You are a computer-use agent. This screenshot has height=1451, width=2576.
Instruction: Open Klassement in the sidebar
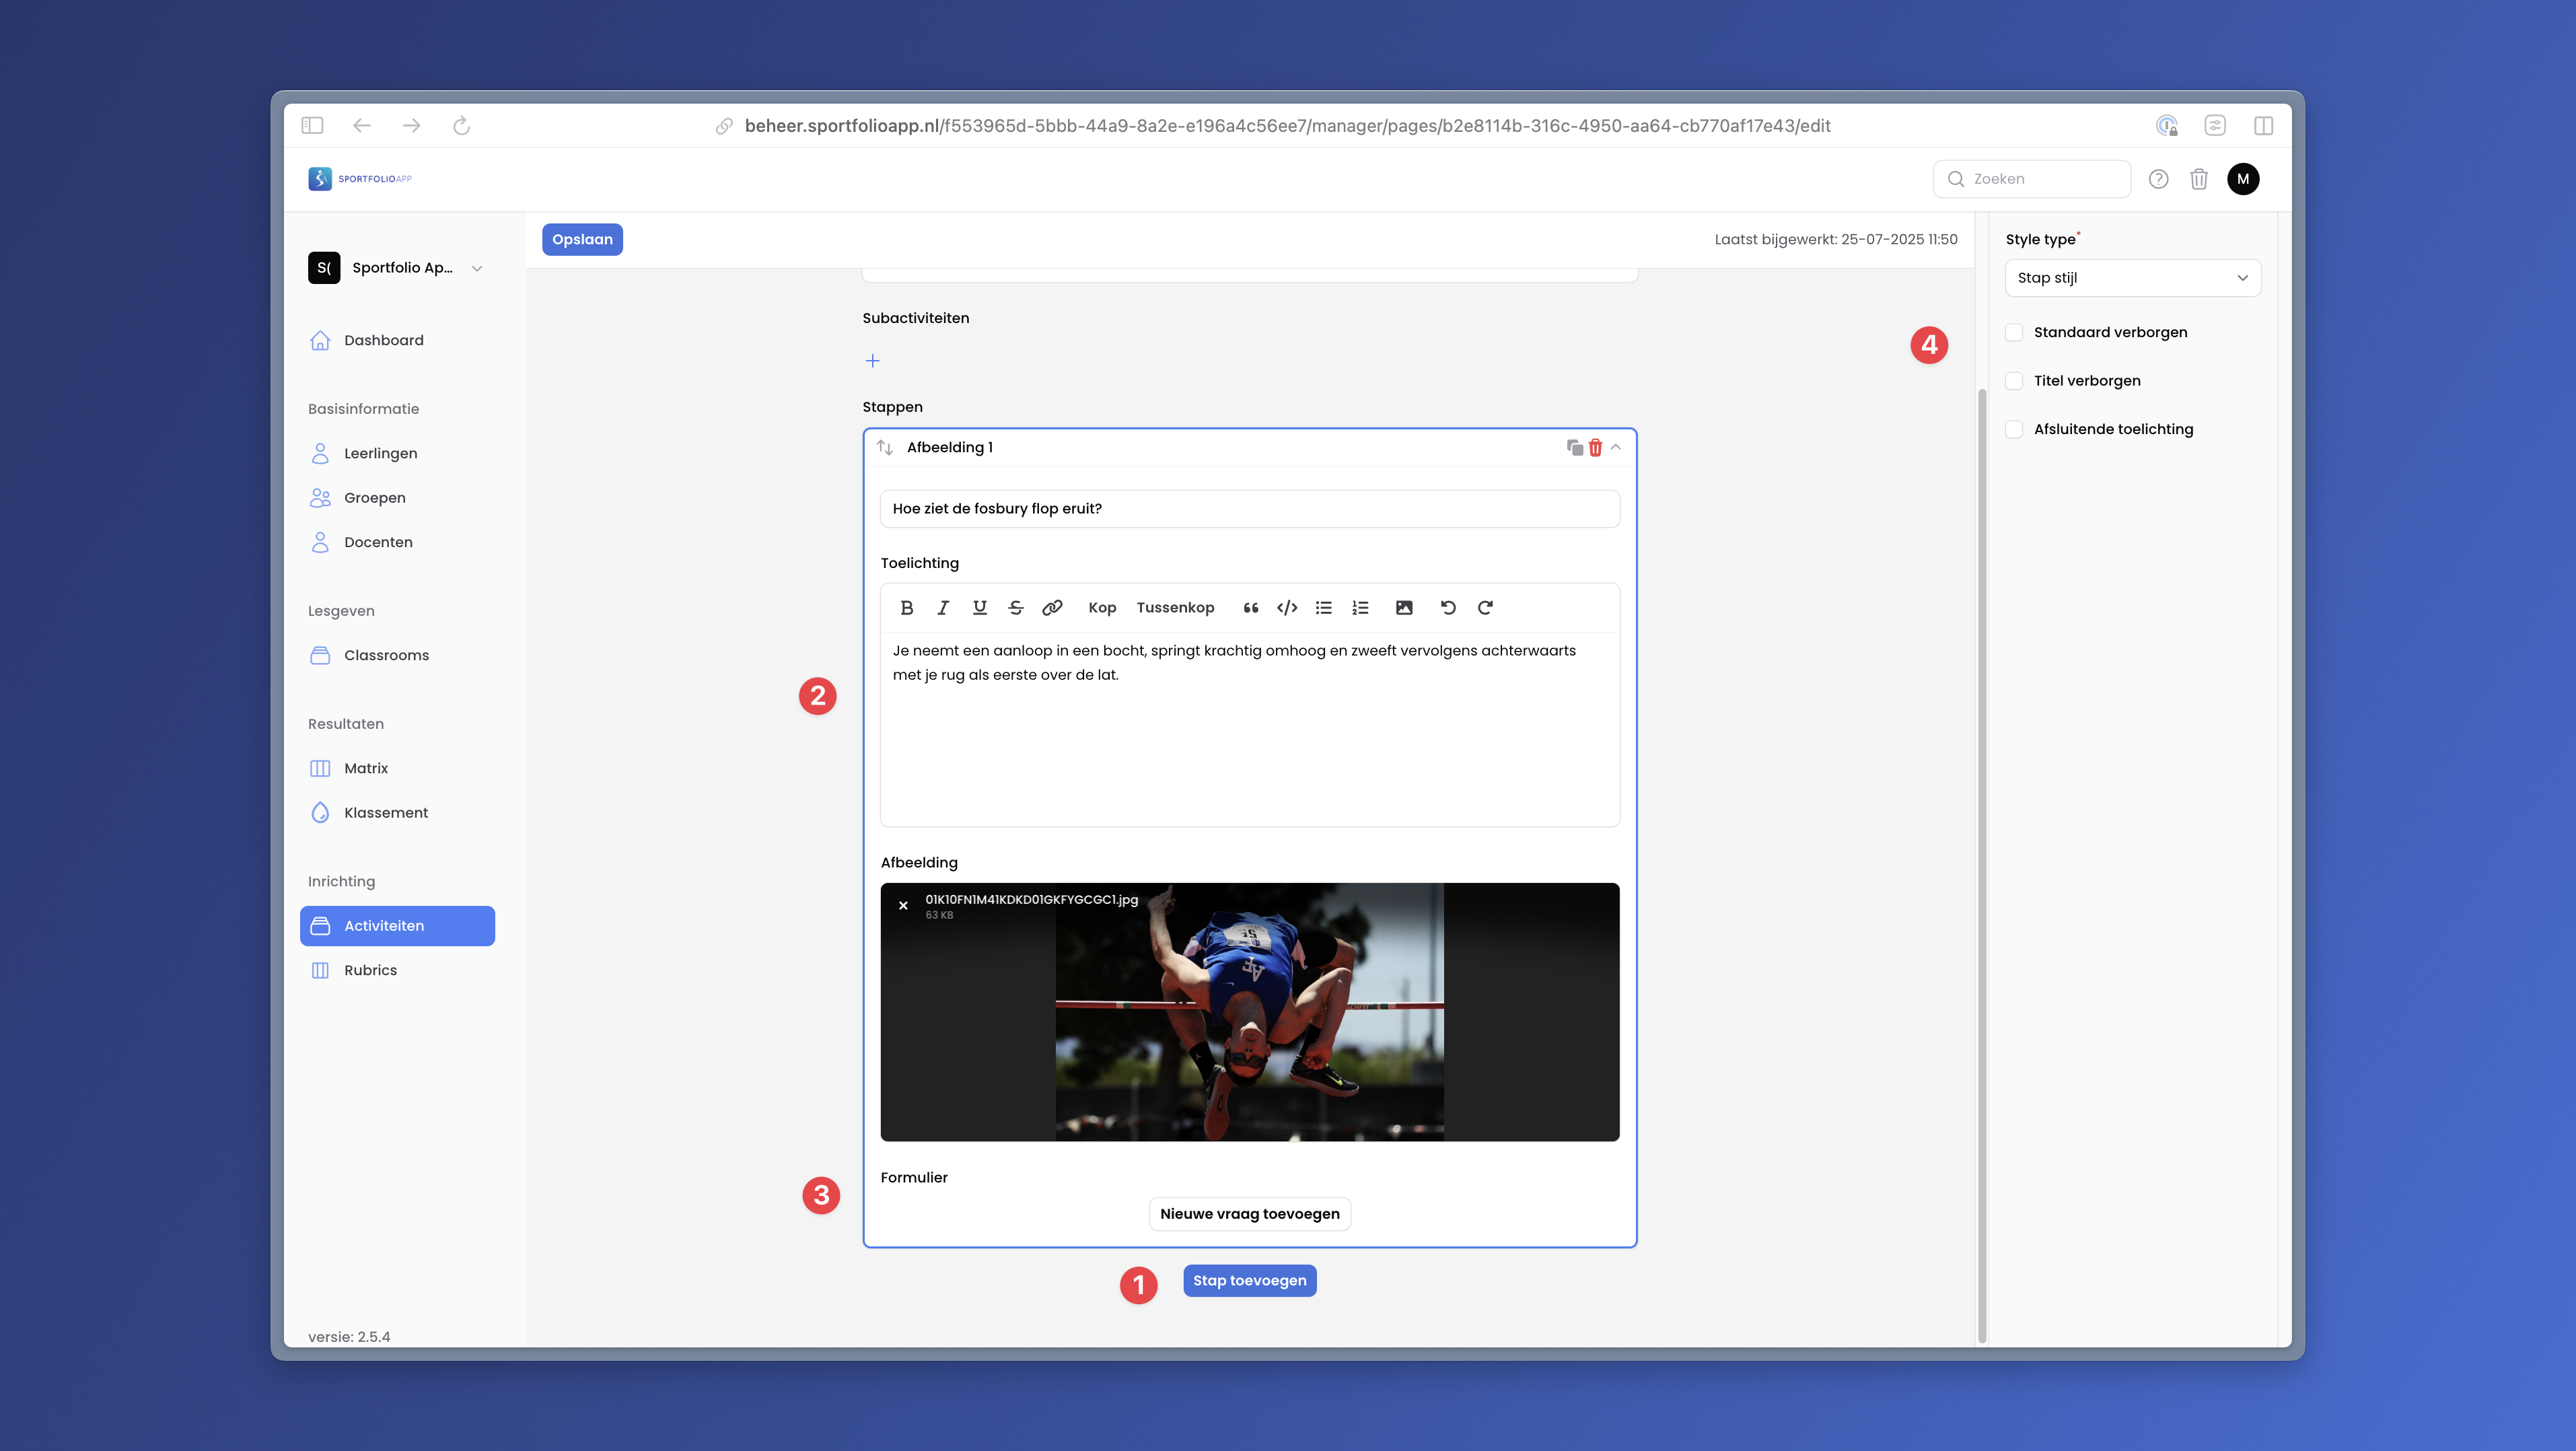point(397,812)
